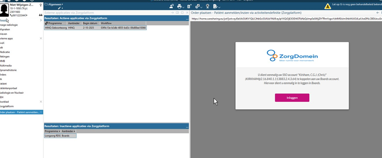382x158 pixels.
Task: Click the webcam icon in the toolbar
Action: click(x=207, y=6)
